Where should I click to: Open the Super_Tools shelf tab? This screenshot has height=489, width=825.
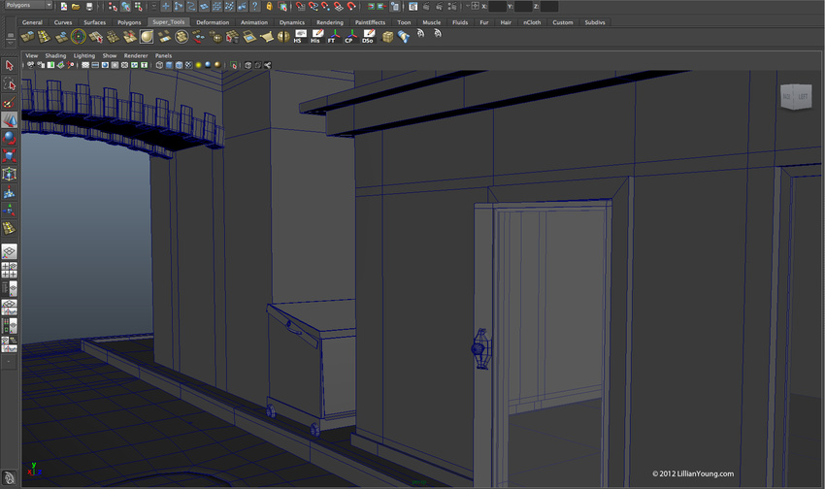(x=168, y=22)
